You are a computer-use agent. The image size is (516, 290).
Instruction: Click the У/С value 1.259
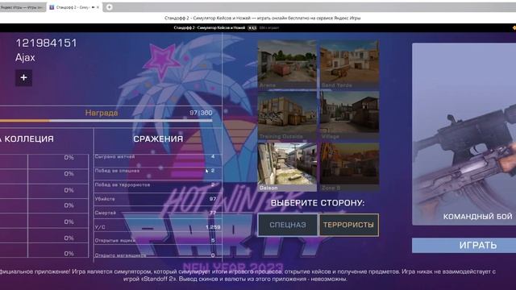(x=213, y=227)
